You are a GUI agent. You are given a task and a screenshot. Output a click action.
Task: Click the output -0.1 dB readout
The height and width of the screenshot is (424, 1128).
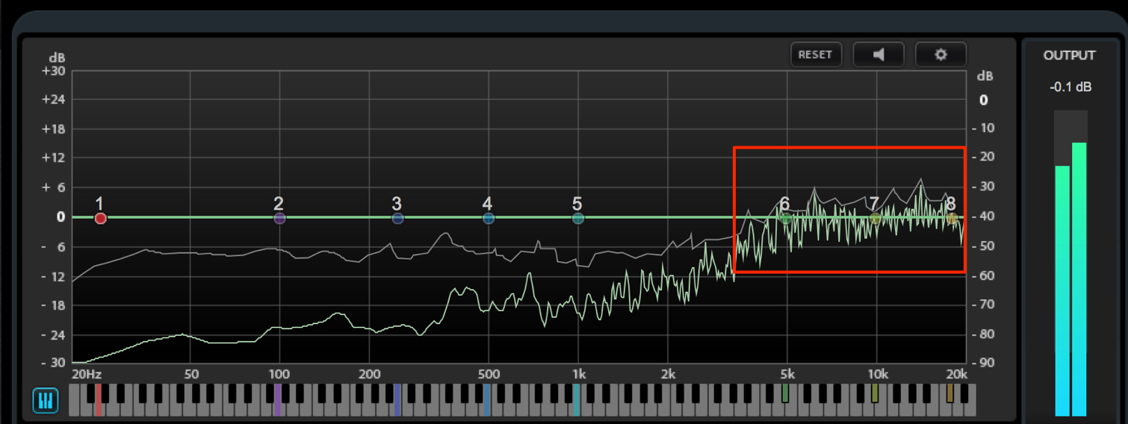click(x=1070, y=87)
